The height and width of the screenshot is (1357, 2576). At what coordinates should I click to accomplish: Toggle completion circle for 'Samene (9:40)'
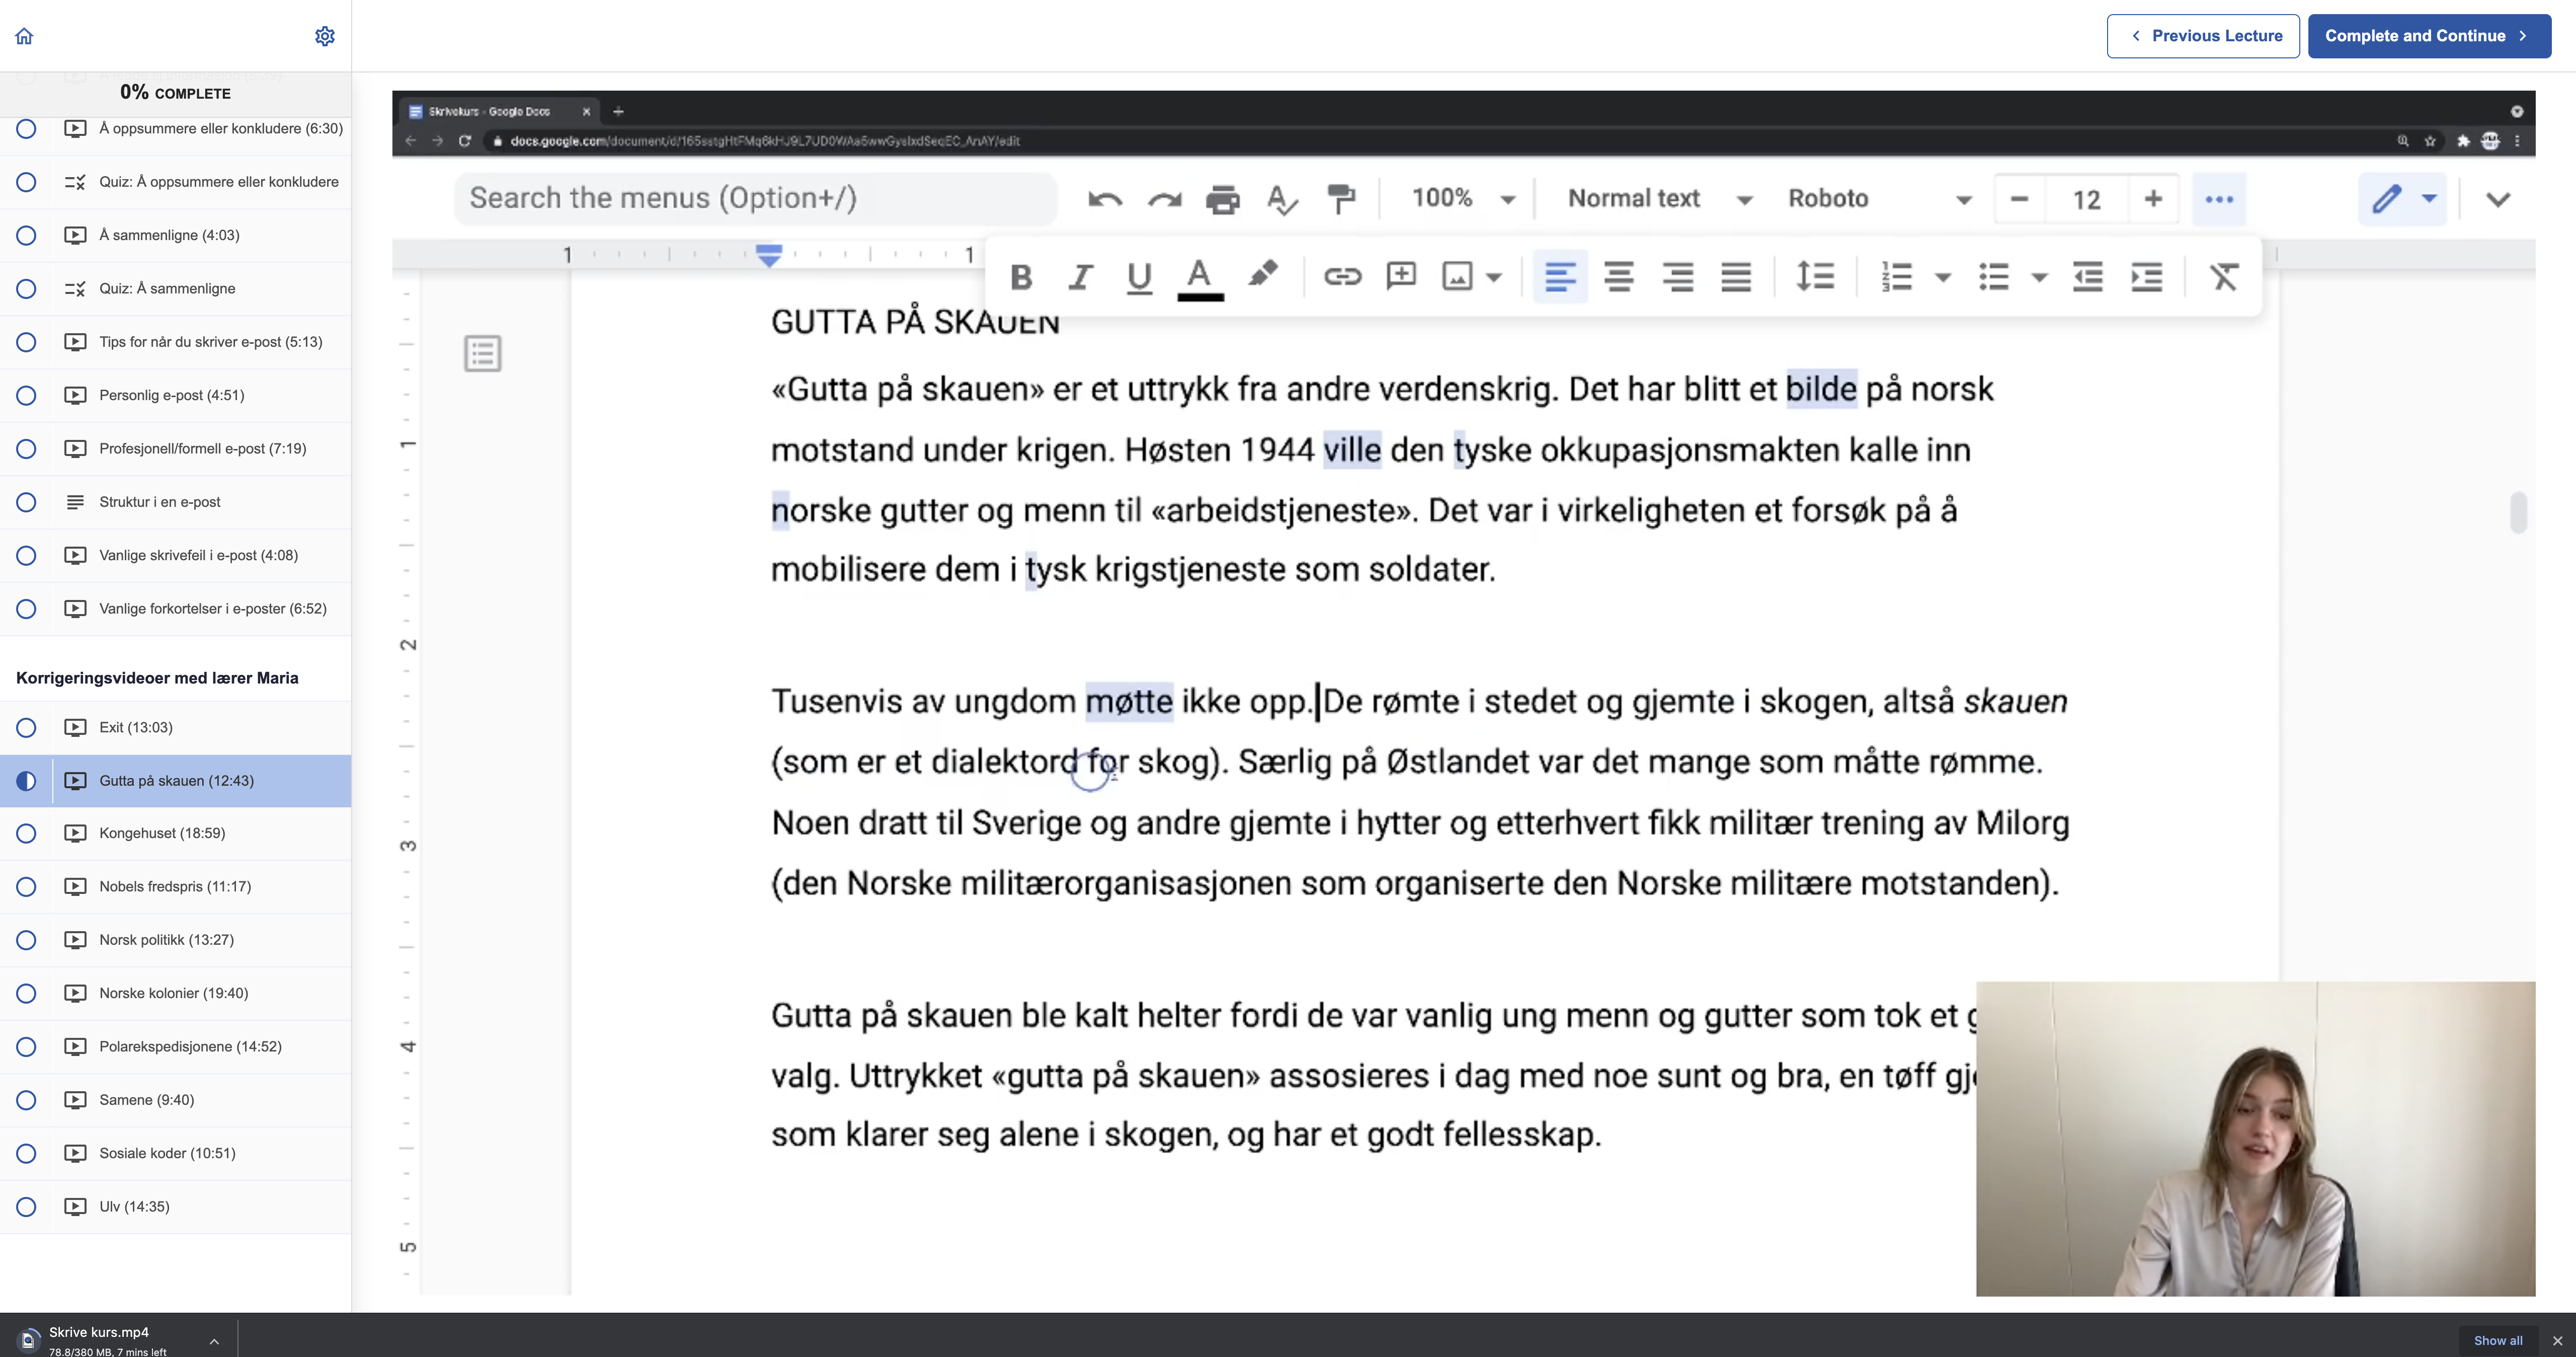click(26, 1100)
